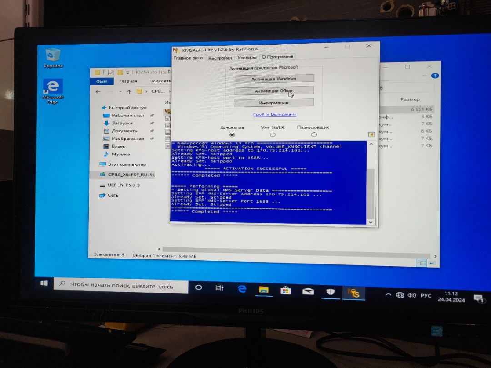Screen dimensions: 491x368
Task: Open the Утилиты tab in KMSAuto
Action: 247,57
